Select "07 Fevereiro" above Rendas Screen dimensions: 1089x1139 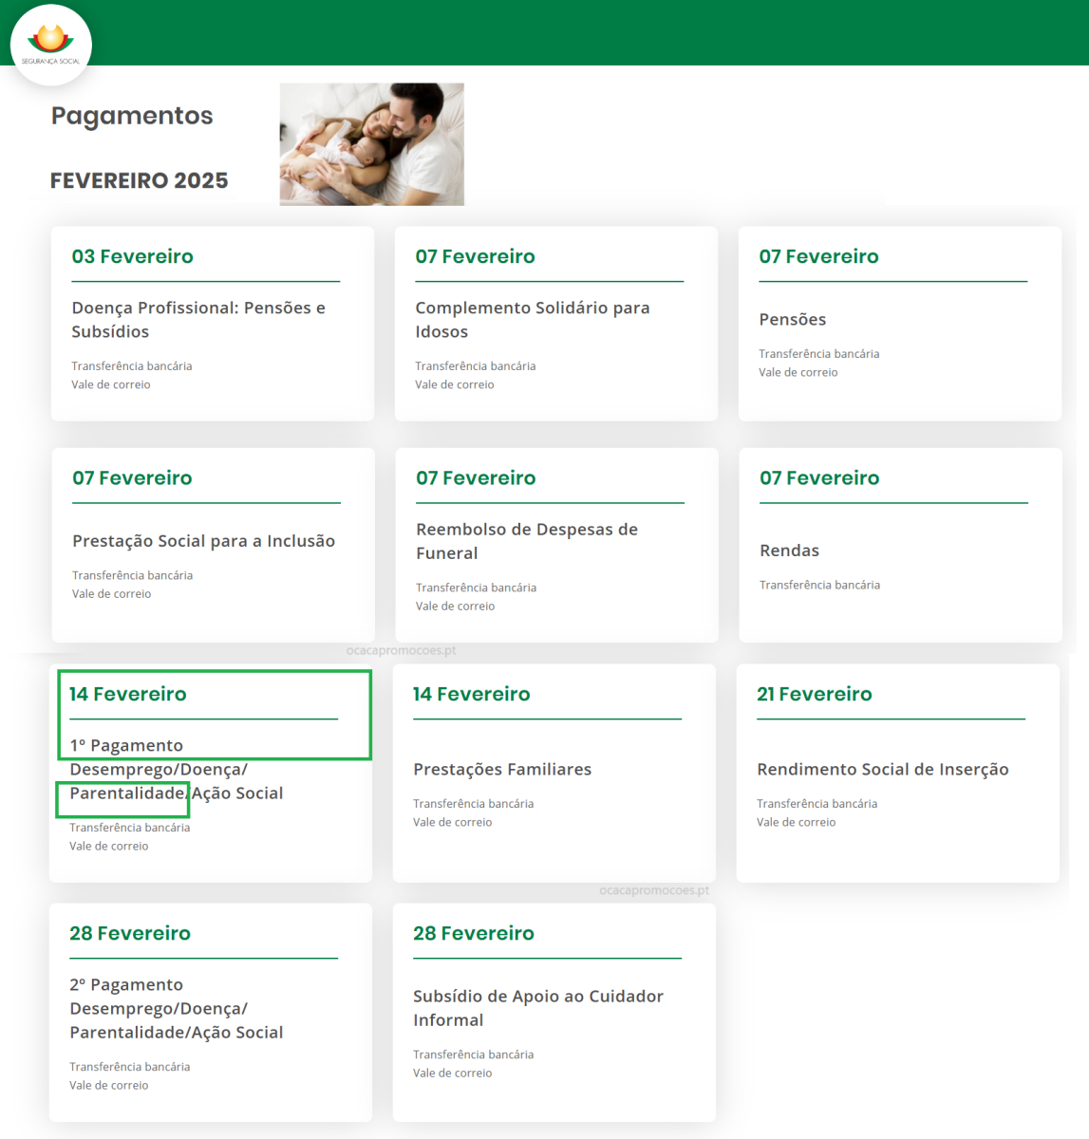coord(820,478)
